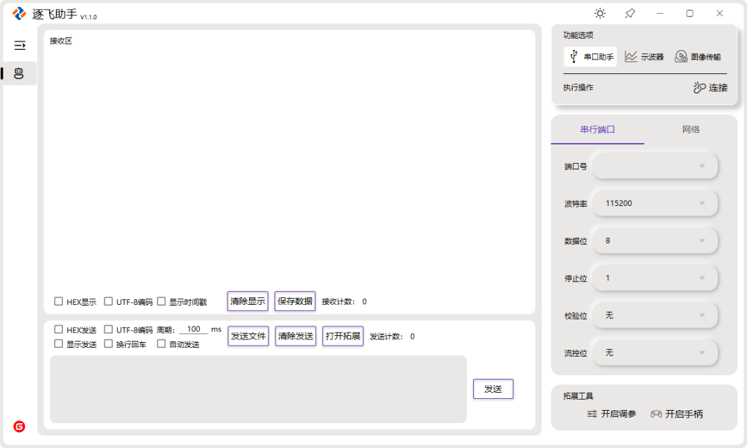Switch to the 网络 network tab
The width and height of the screenshot is (747, 448).
(x=690, y=129)
